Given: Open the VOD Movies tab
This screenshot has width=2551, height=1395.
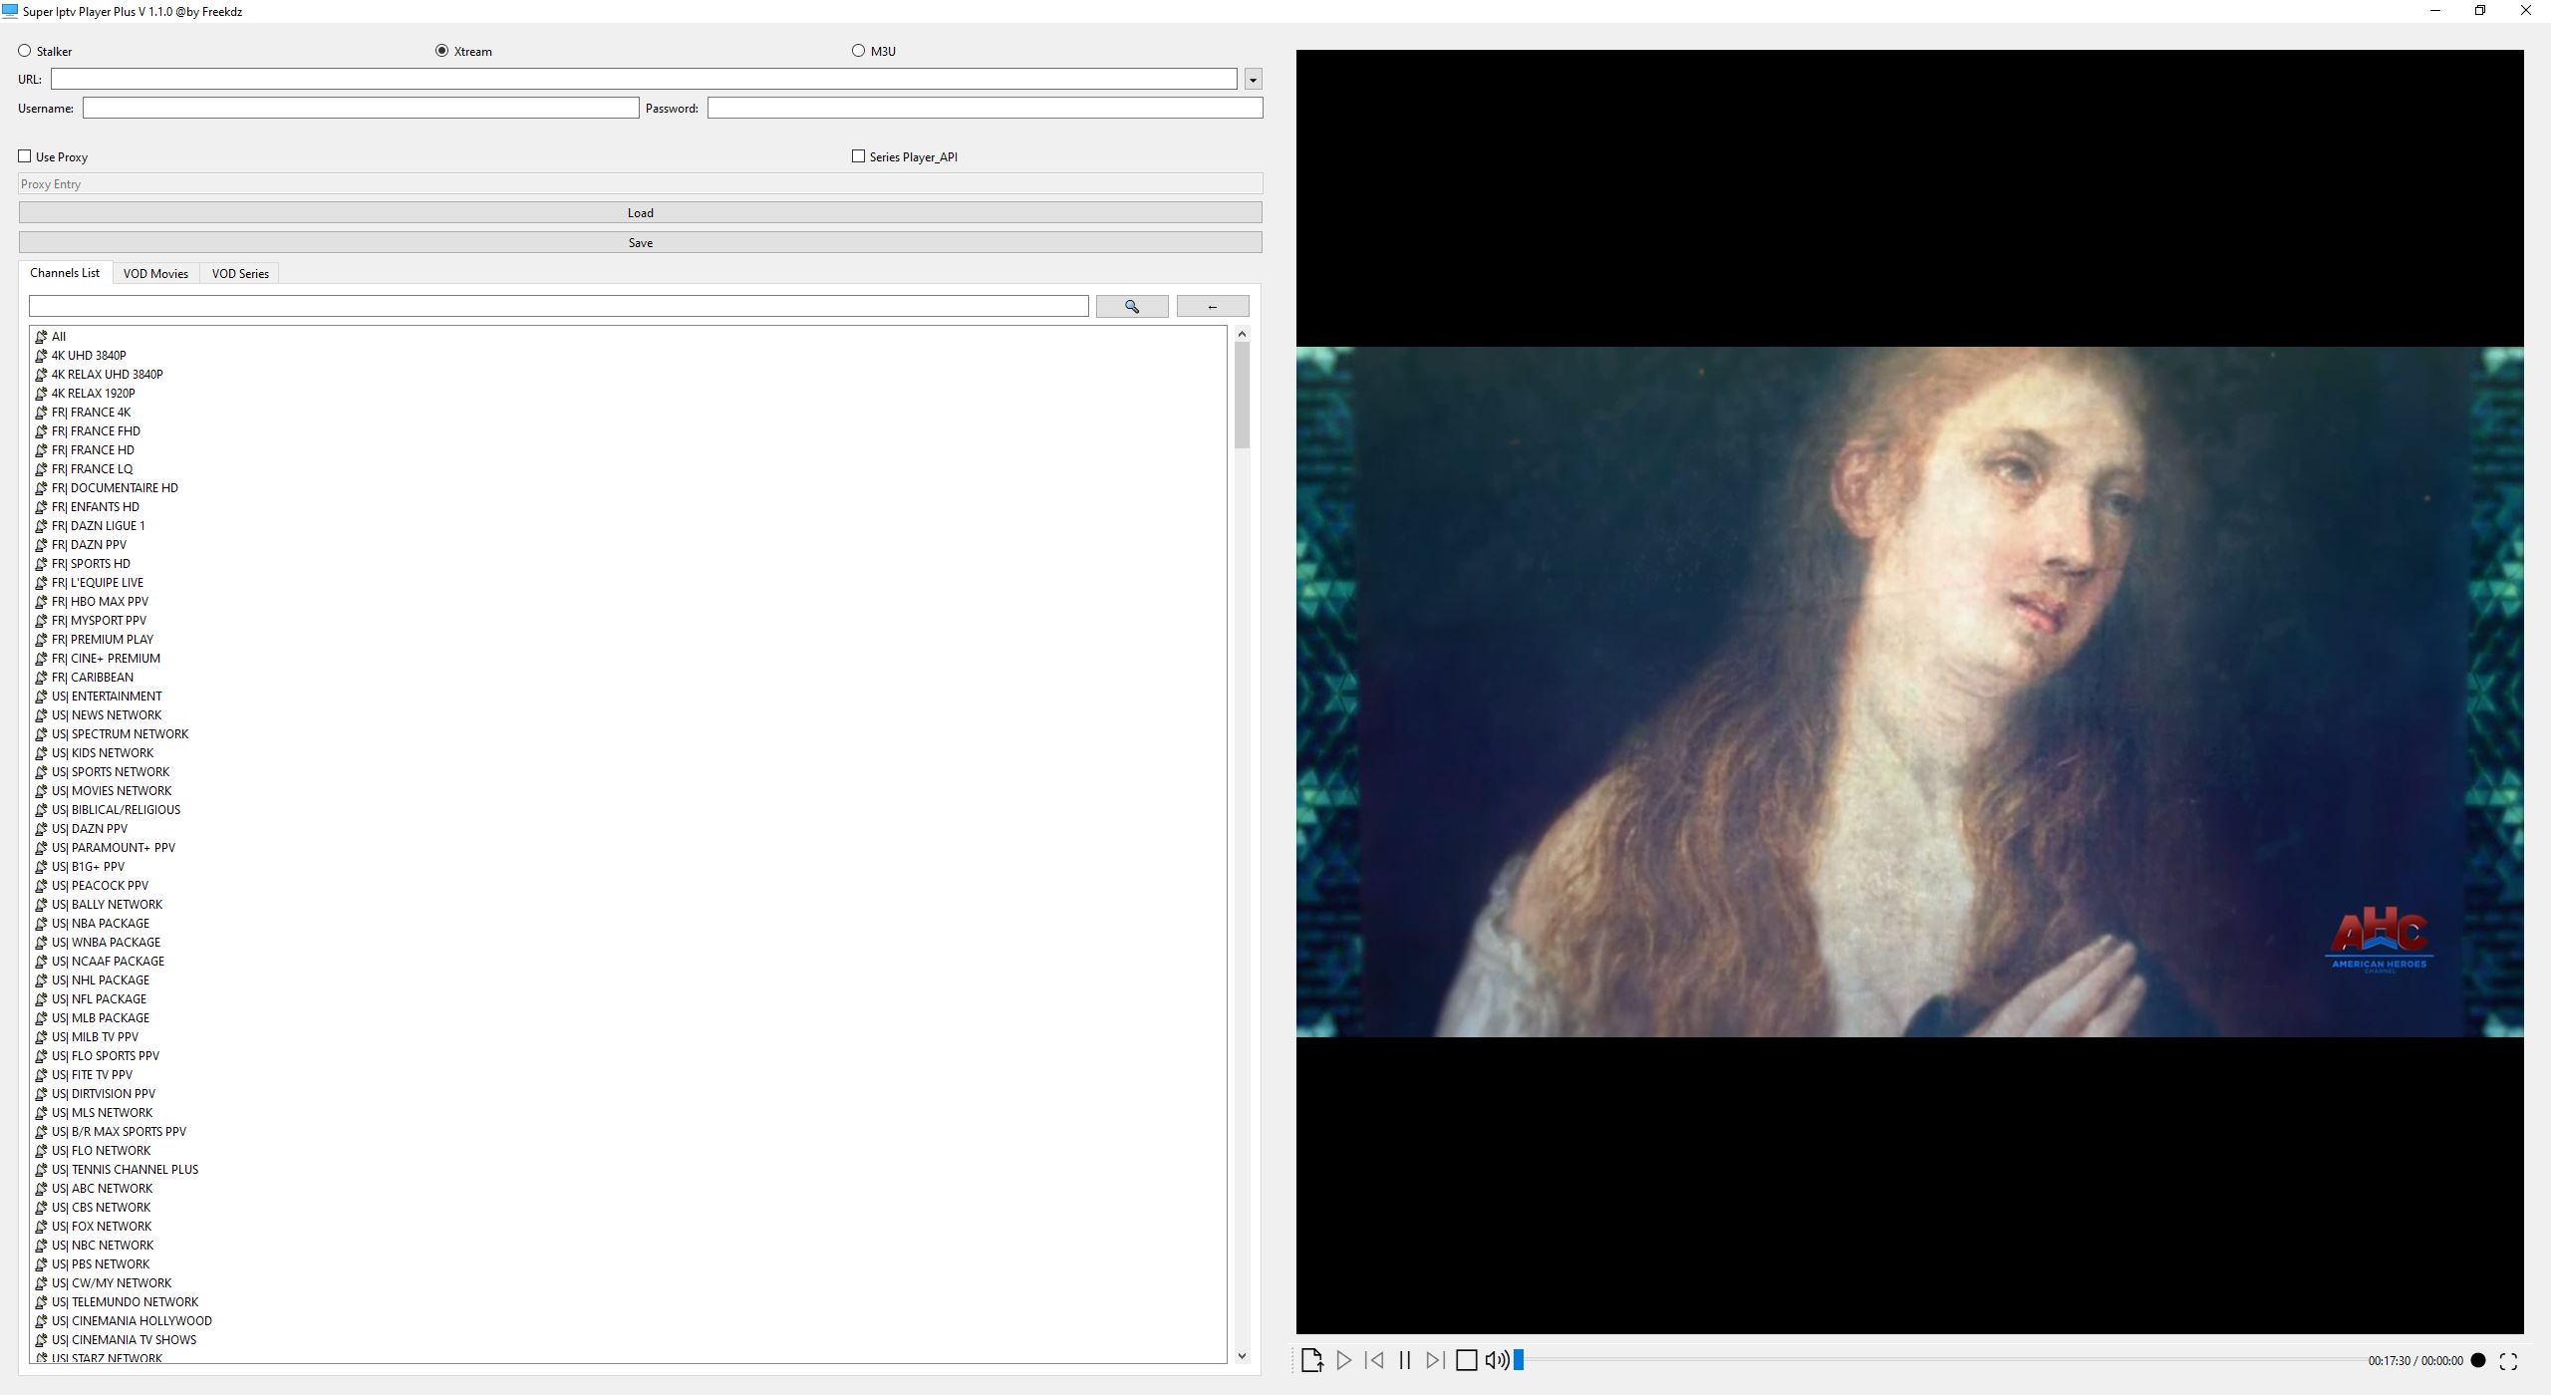Looking at the screenshot, I should click(x=155, y=274).
